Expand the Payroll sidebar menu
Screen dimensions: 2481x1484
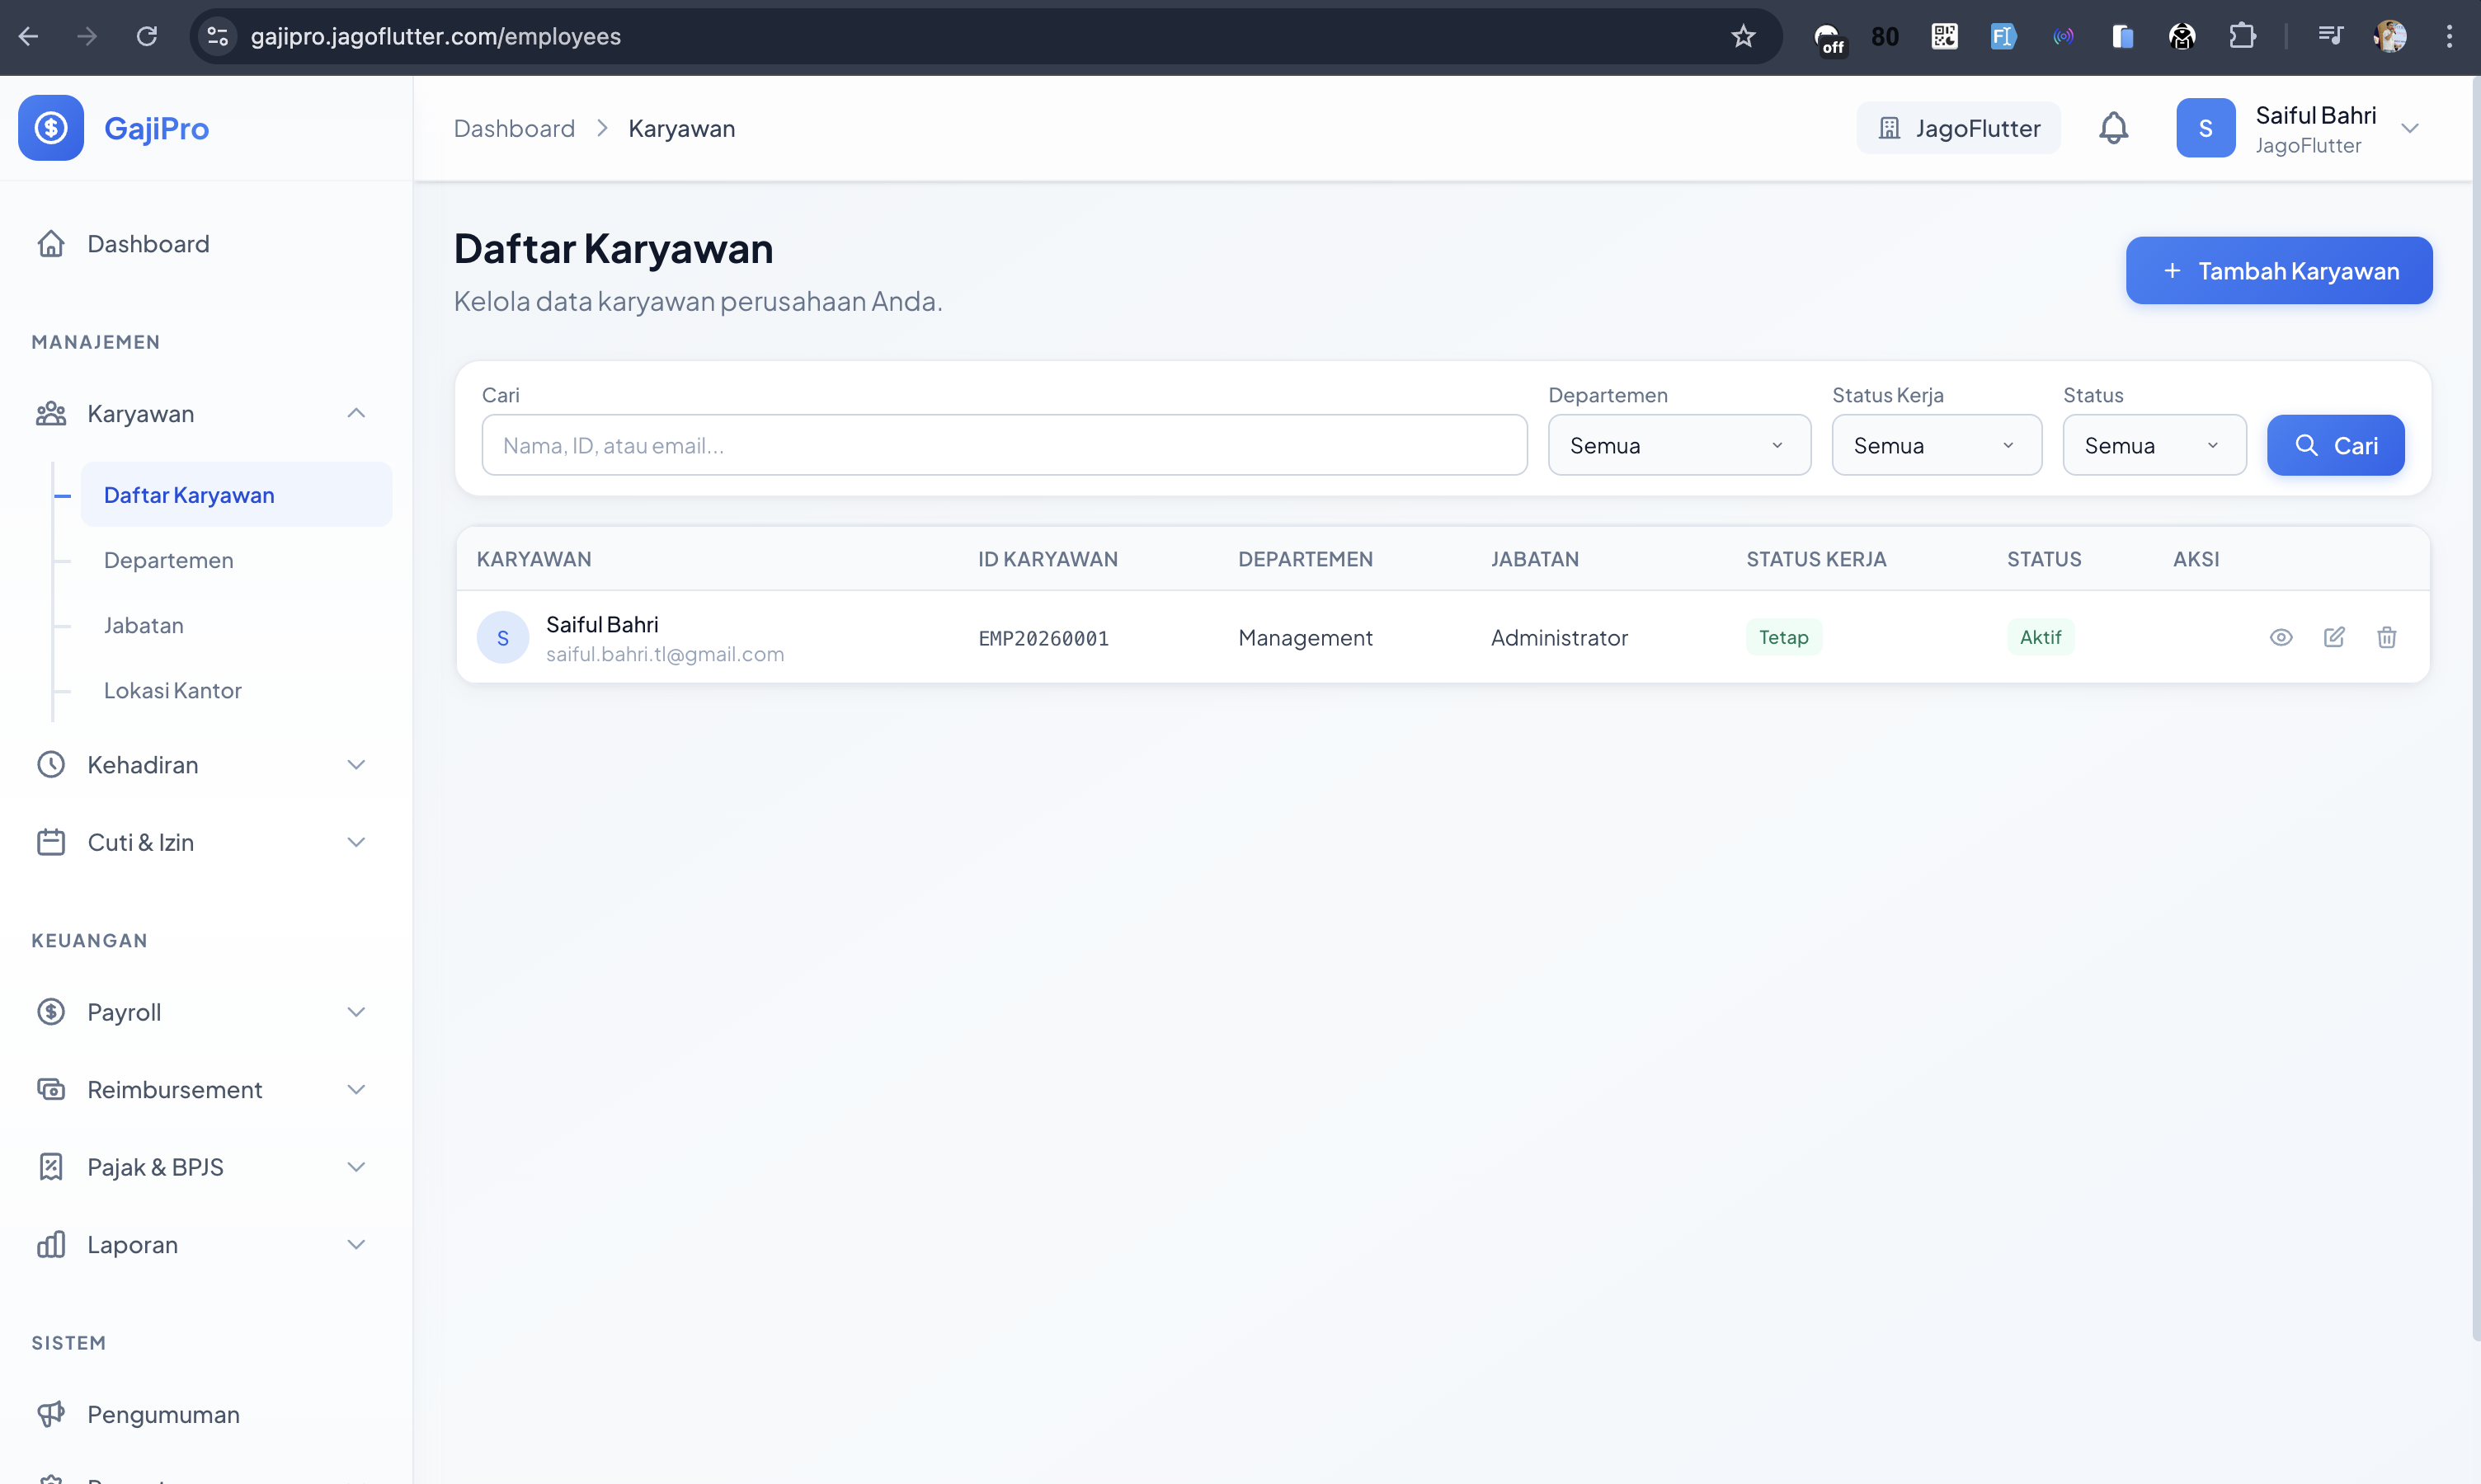[356, 1012]
